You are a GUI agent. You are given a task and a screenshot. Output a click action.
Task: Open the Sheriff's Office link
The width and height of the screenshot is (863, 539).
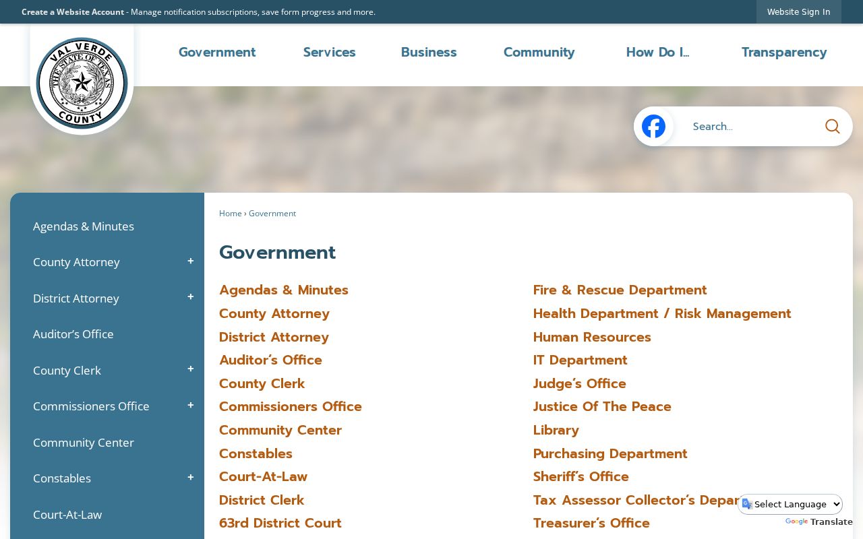coord(581,477)
